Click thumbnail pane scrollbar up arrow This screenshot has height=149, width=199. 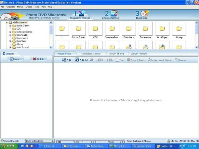click(196, 23)
